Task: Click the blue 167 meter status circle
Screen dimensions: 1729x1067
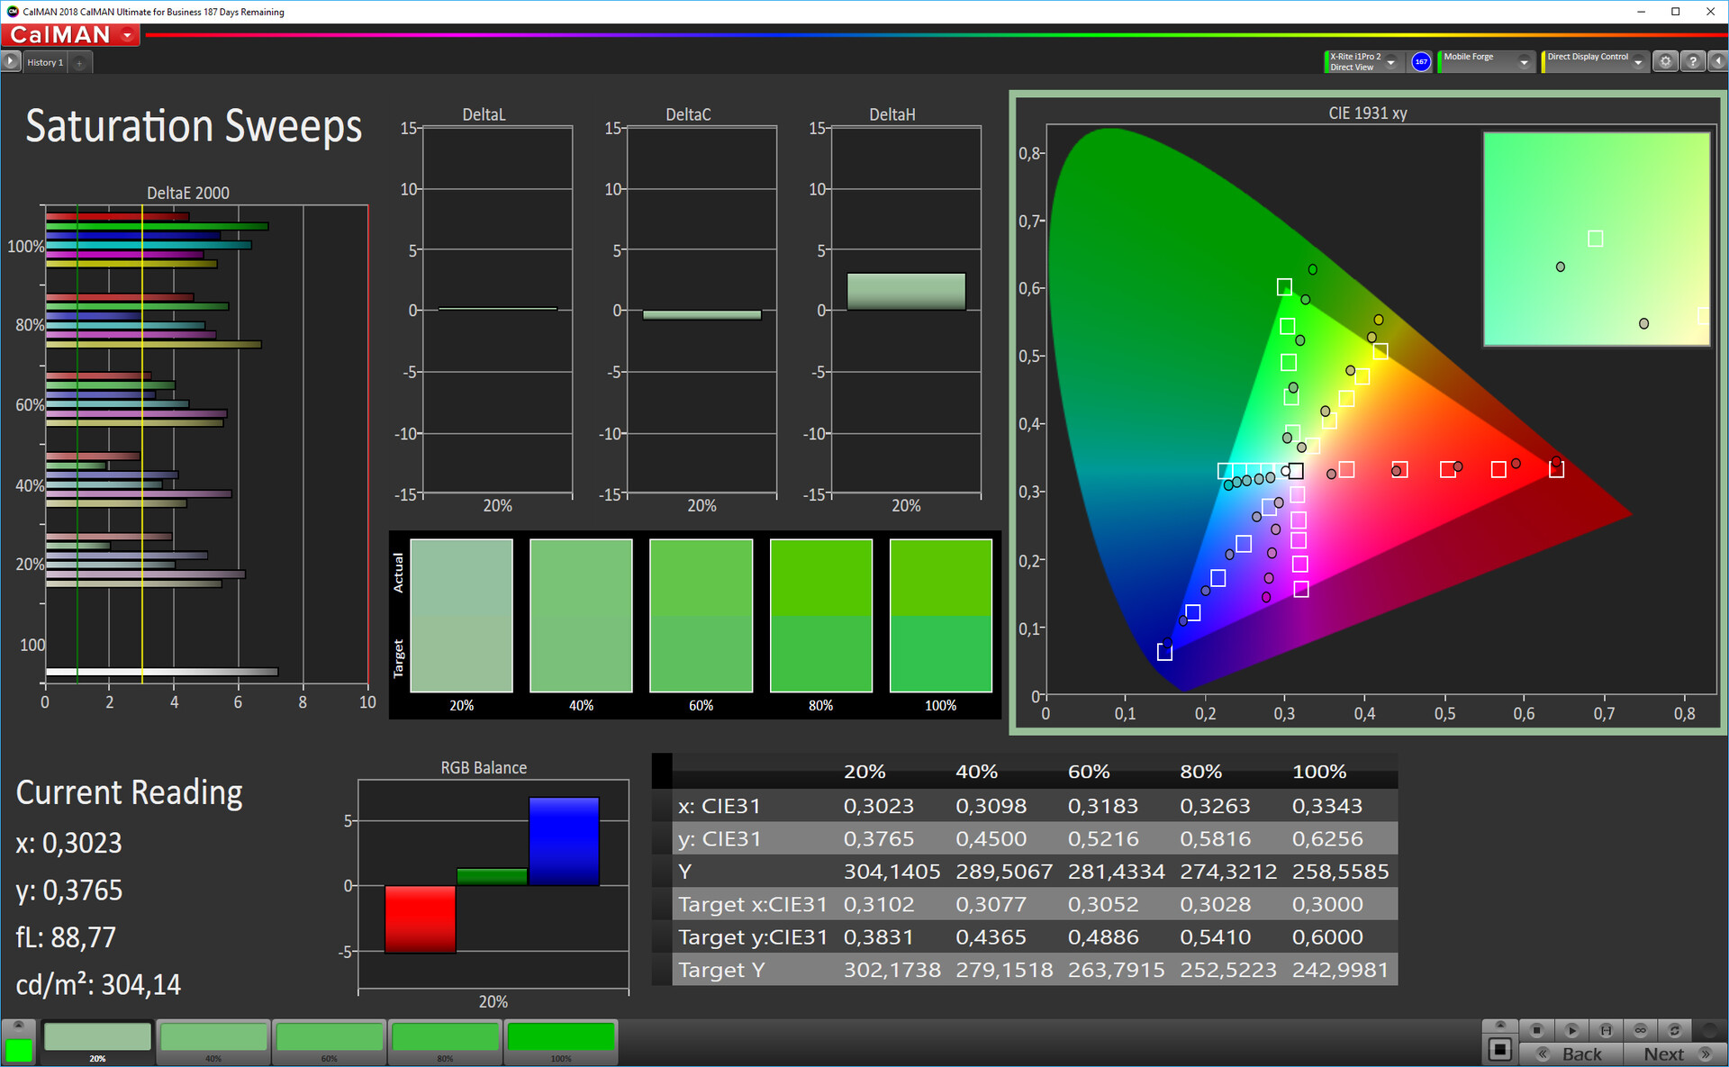Action: [x=1421, y=61]
